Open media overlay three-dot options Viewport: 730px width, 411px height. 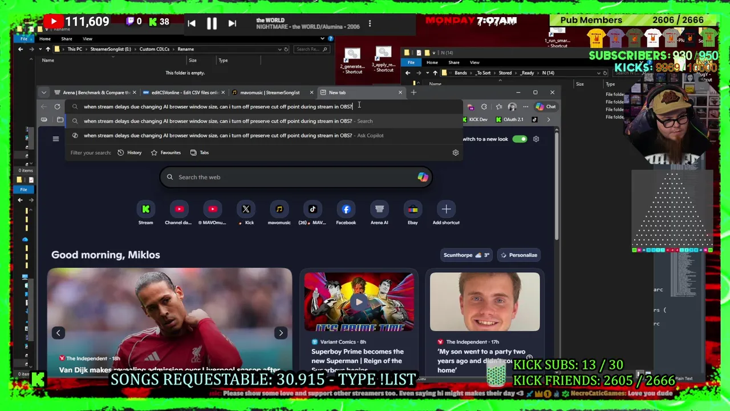tap(370, 23)
